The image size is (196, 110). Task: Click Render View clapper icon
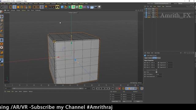50,7
